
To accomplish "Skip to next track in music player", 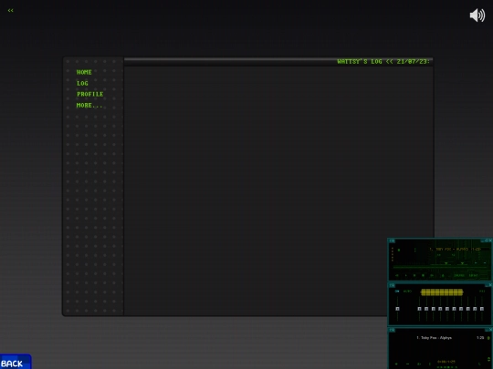I will coord(432,275).
